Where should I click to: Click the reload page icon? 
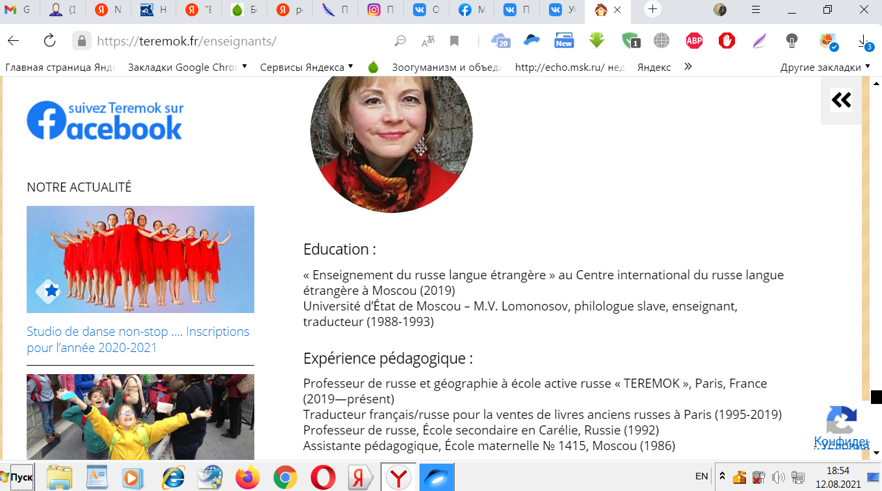click(49, 41)
